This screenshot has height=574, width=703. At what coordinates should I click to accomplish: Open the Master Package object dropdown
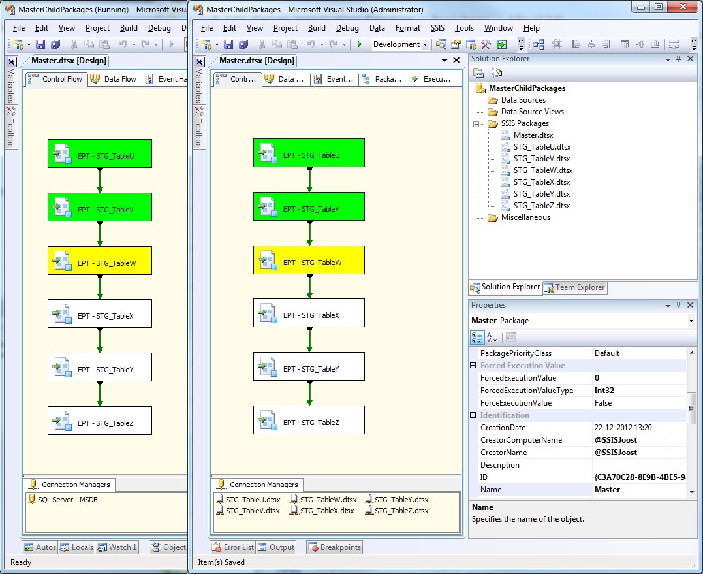(691, 321)
